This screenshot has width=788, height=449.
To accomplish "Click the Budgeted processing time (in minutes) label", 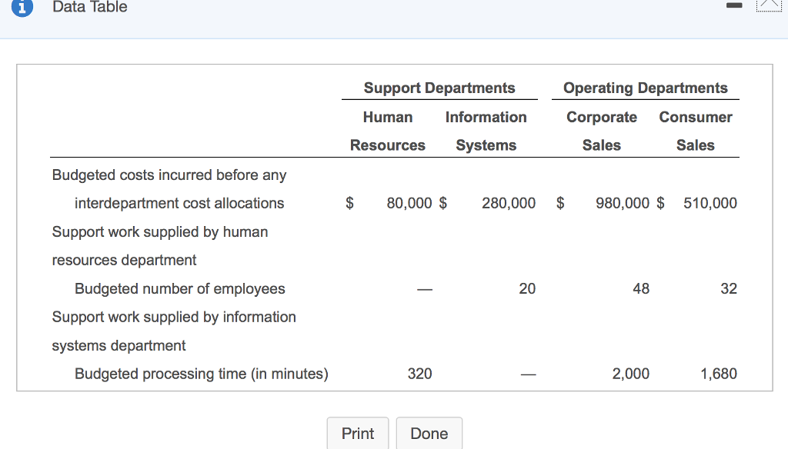I will pyautogui.click(x=202, y=374).
